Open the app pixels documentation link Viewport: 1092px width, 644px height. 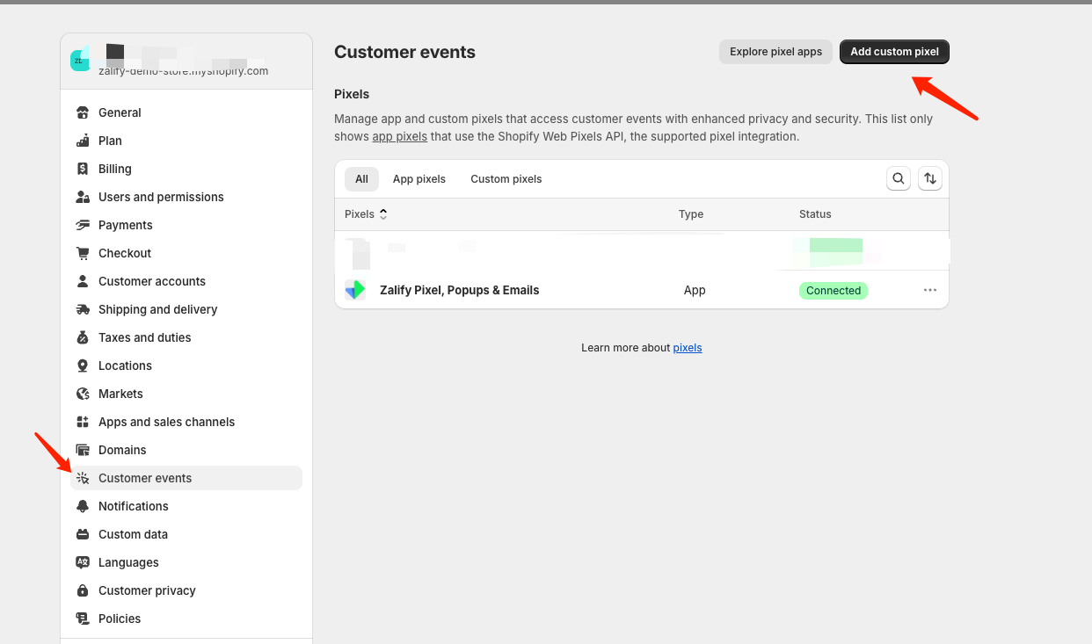(x=399, y=137)
